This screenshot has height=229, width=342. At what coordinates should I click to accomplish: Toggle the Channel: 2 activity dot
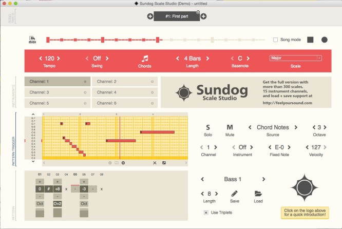point(152,82)
